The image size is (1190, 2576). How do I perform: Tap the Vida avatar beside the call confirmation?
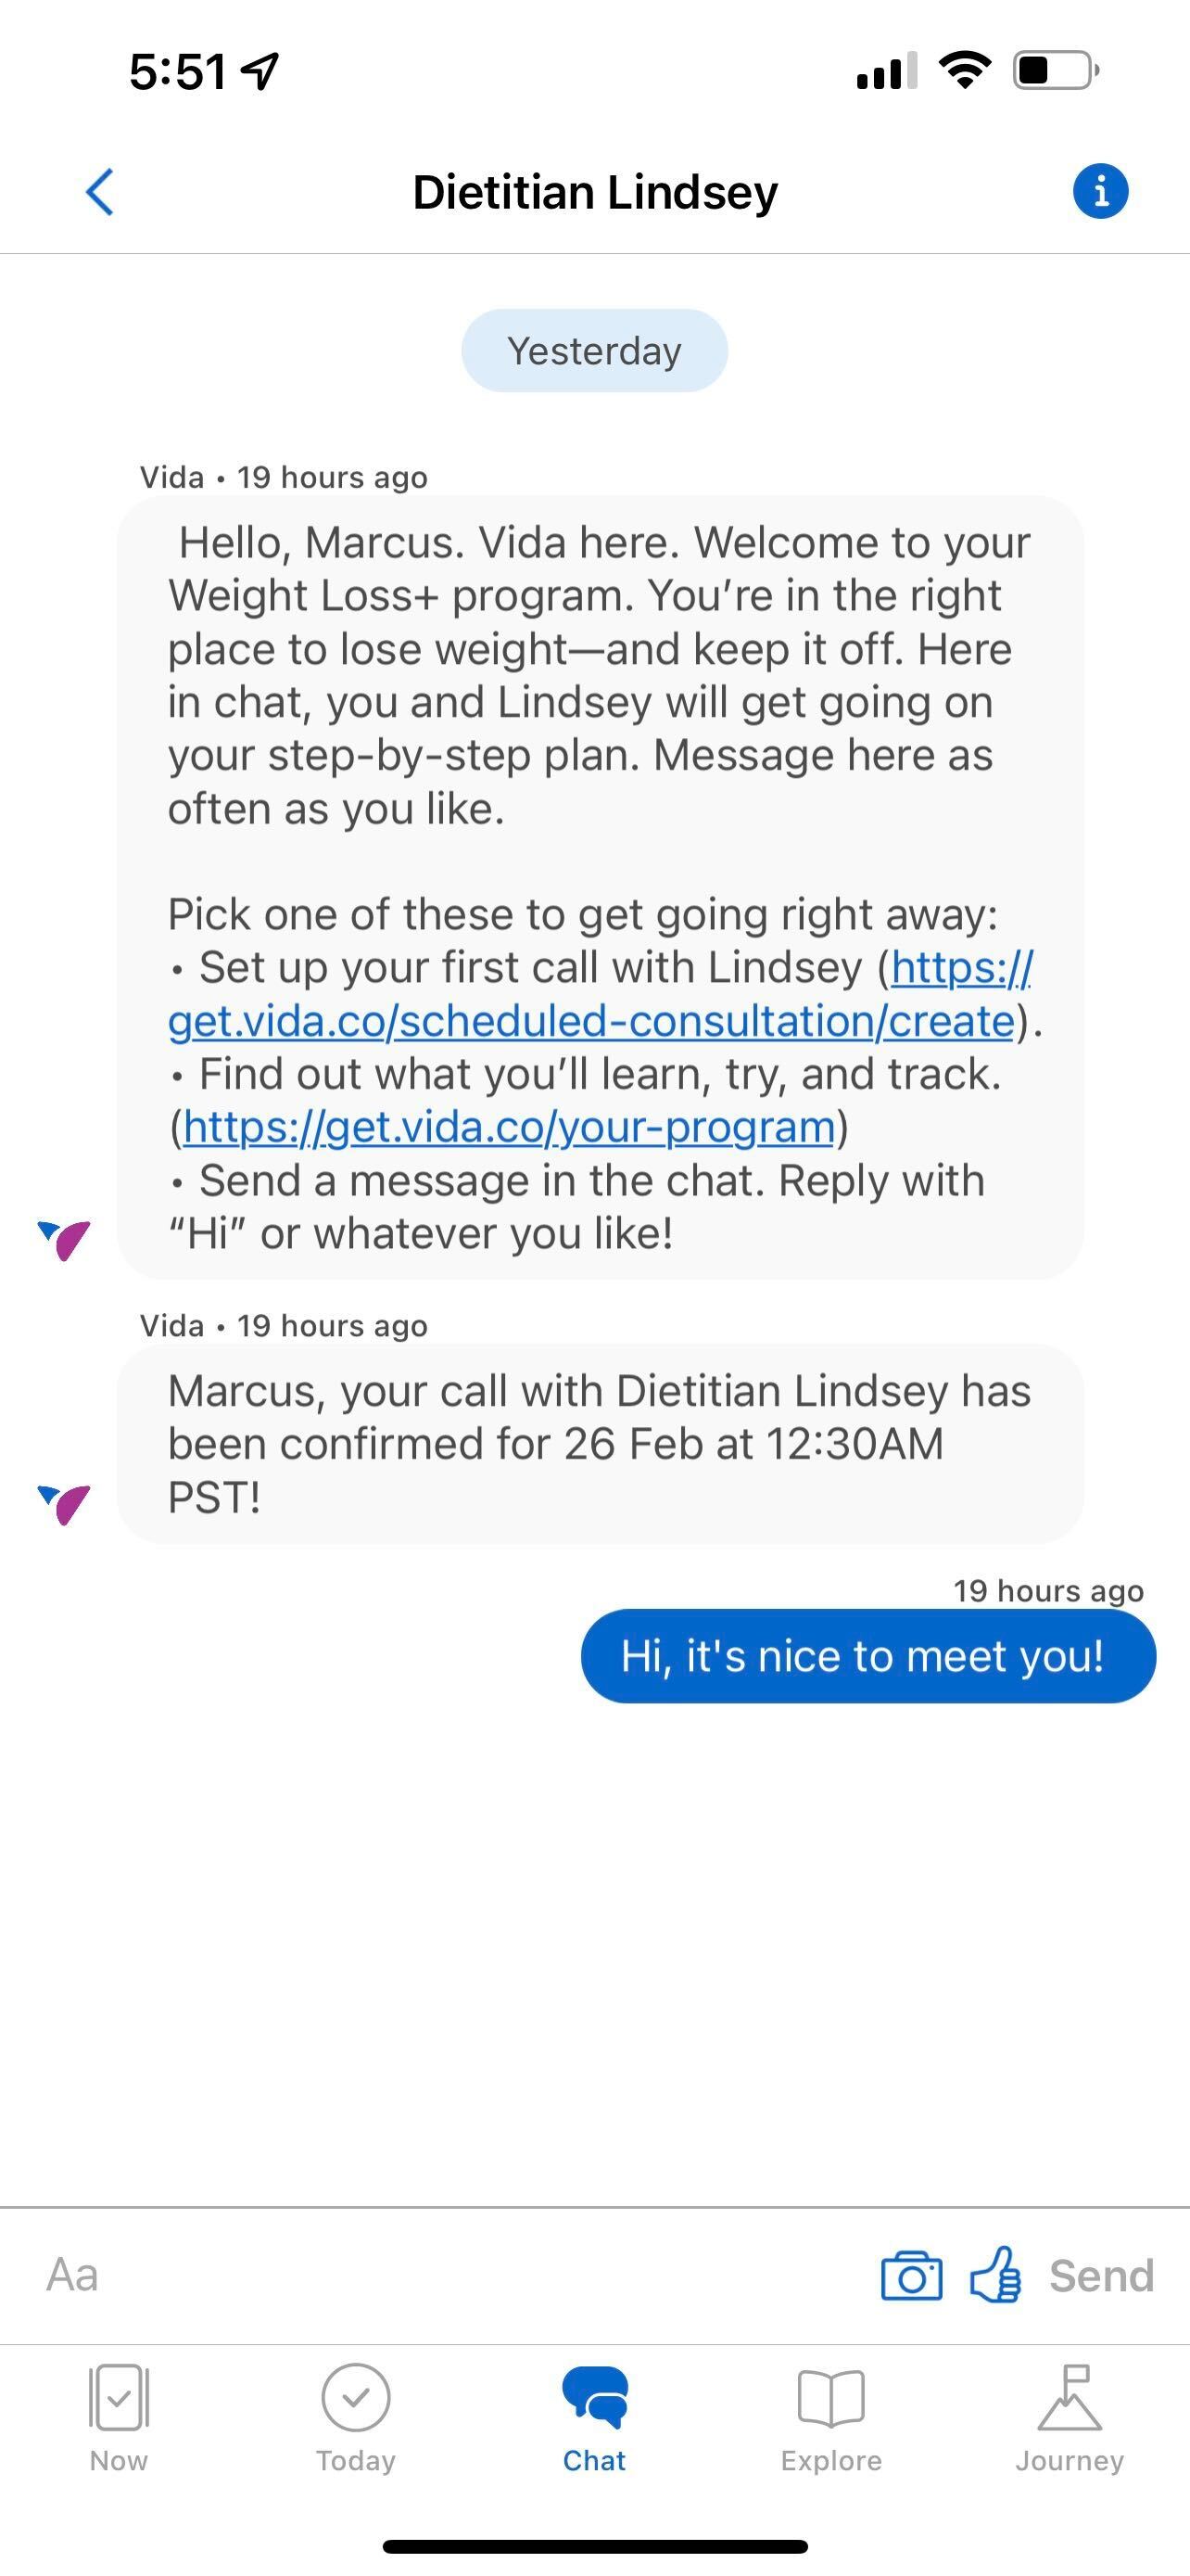click(x=64, y=1504)
